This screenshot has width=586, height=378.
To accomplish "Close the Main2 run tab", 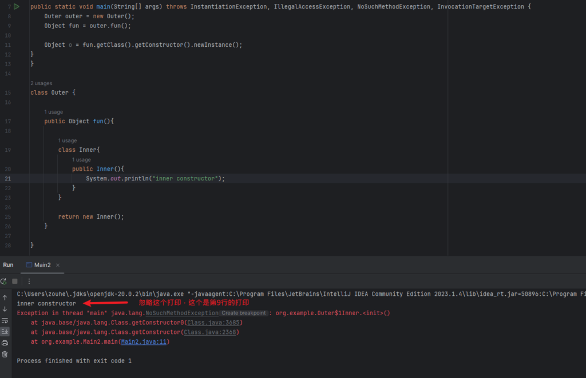I will (x=58, y=265).
